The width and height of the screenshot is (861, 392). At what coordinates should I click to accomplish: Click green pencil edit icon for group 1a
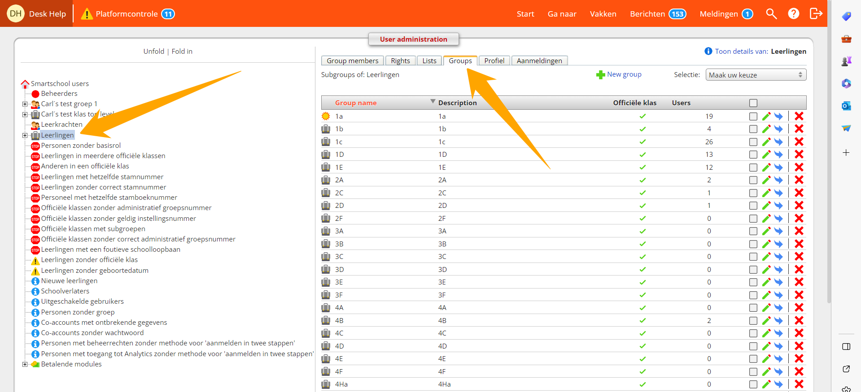point(766,116)
